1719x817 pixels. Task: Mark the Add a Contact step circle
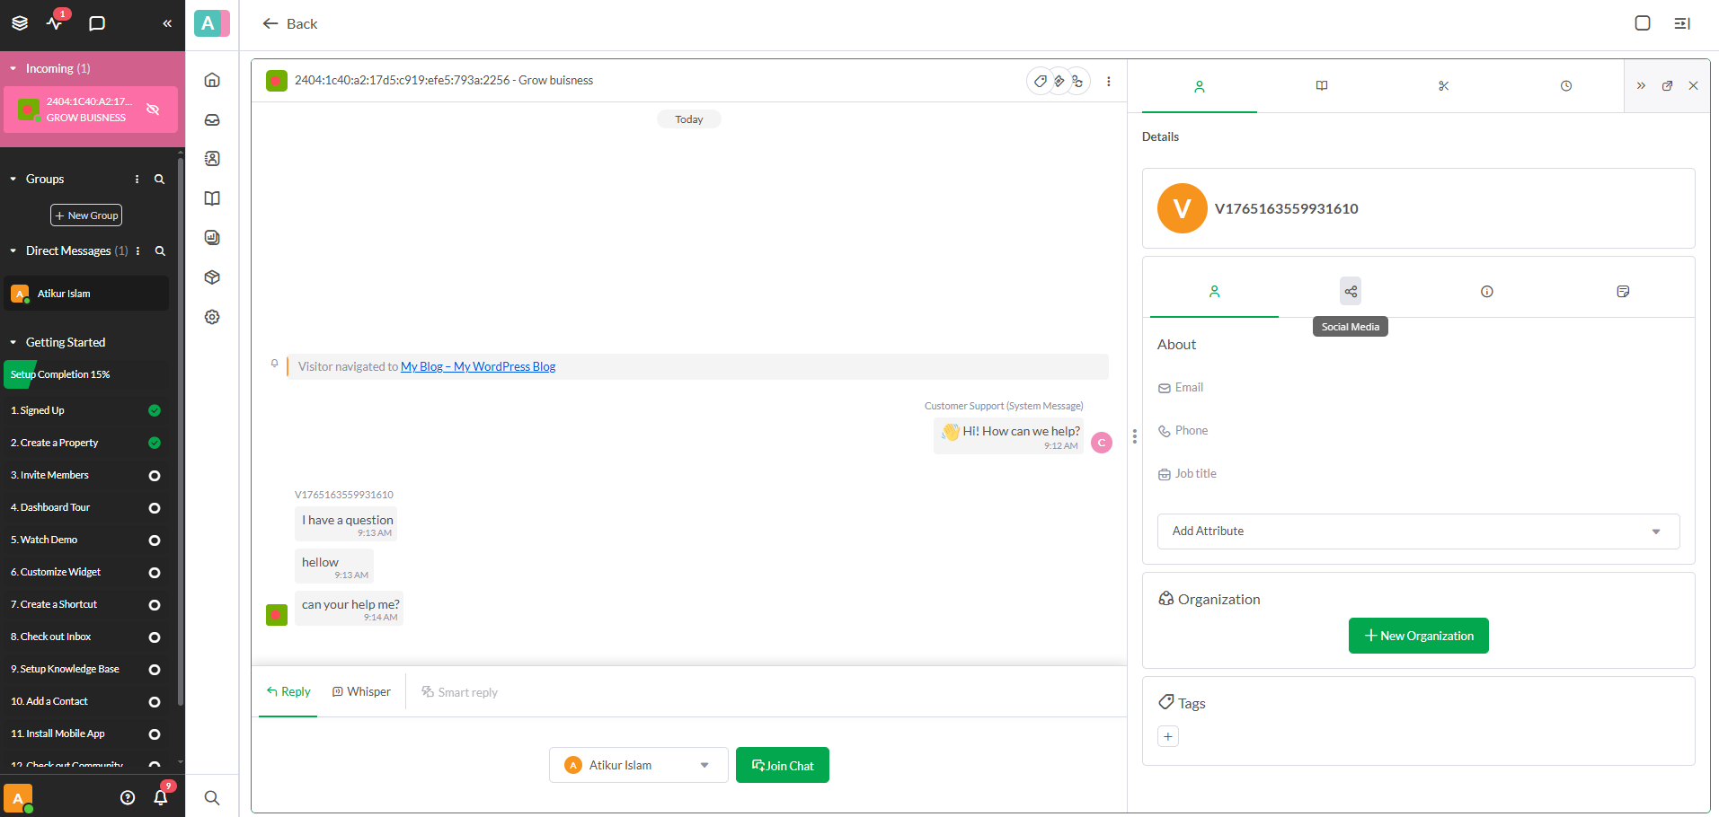[155, 702]
